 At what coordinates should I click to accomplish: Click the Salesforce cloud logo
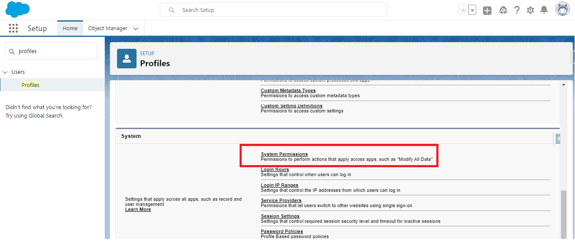[x=18, y=9]
